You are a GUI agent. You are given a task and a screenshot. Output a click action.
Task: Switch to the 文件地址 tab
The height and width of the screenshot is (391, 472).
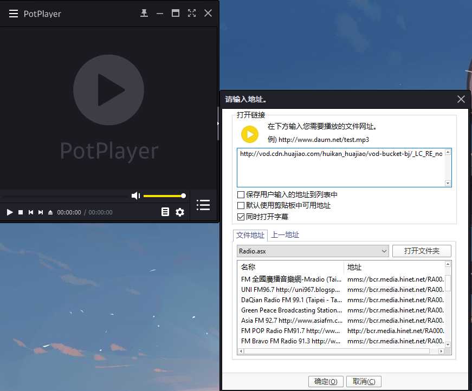[x=250, y=235]
